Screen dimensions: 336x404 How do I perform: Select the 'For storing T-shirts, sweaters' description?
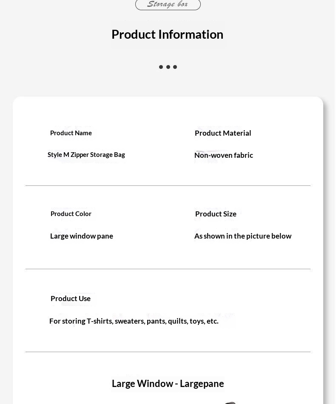pos(134,321)
